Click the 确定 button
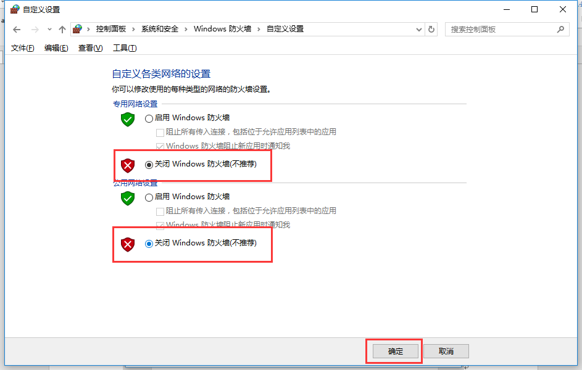 point(395,351)
